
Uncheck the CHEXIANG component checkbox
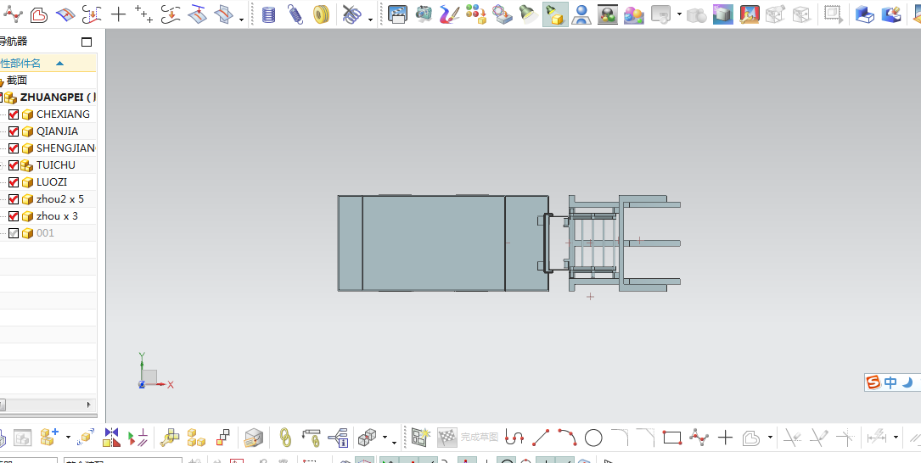coord(14,114)
